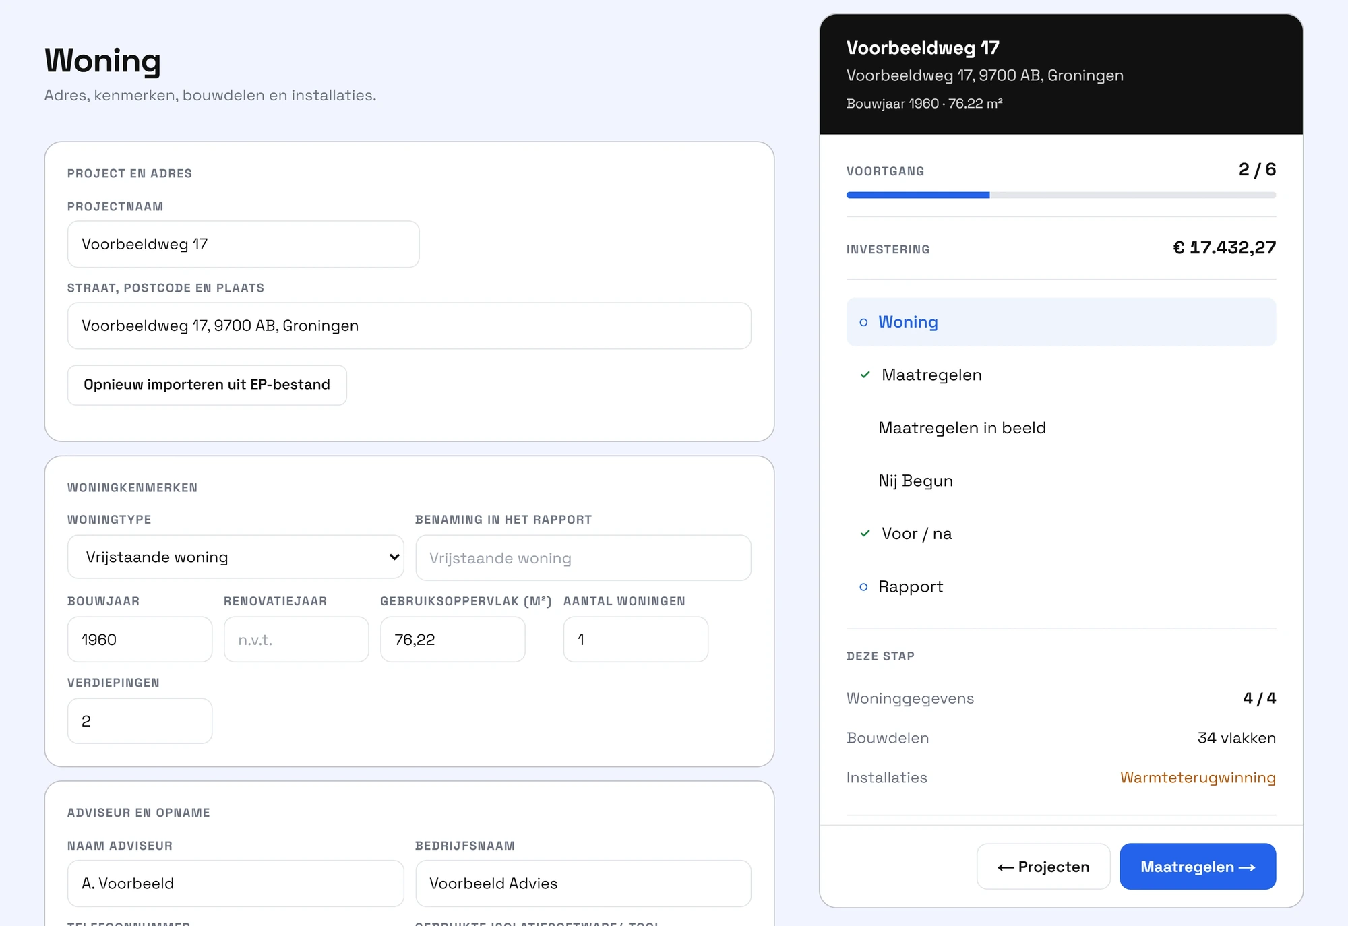
Task: Go to the Maatregelen step
Action: coord(1061,375)
